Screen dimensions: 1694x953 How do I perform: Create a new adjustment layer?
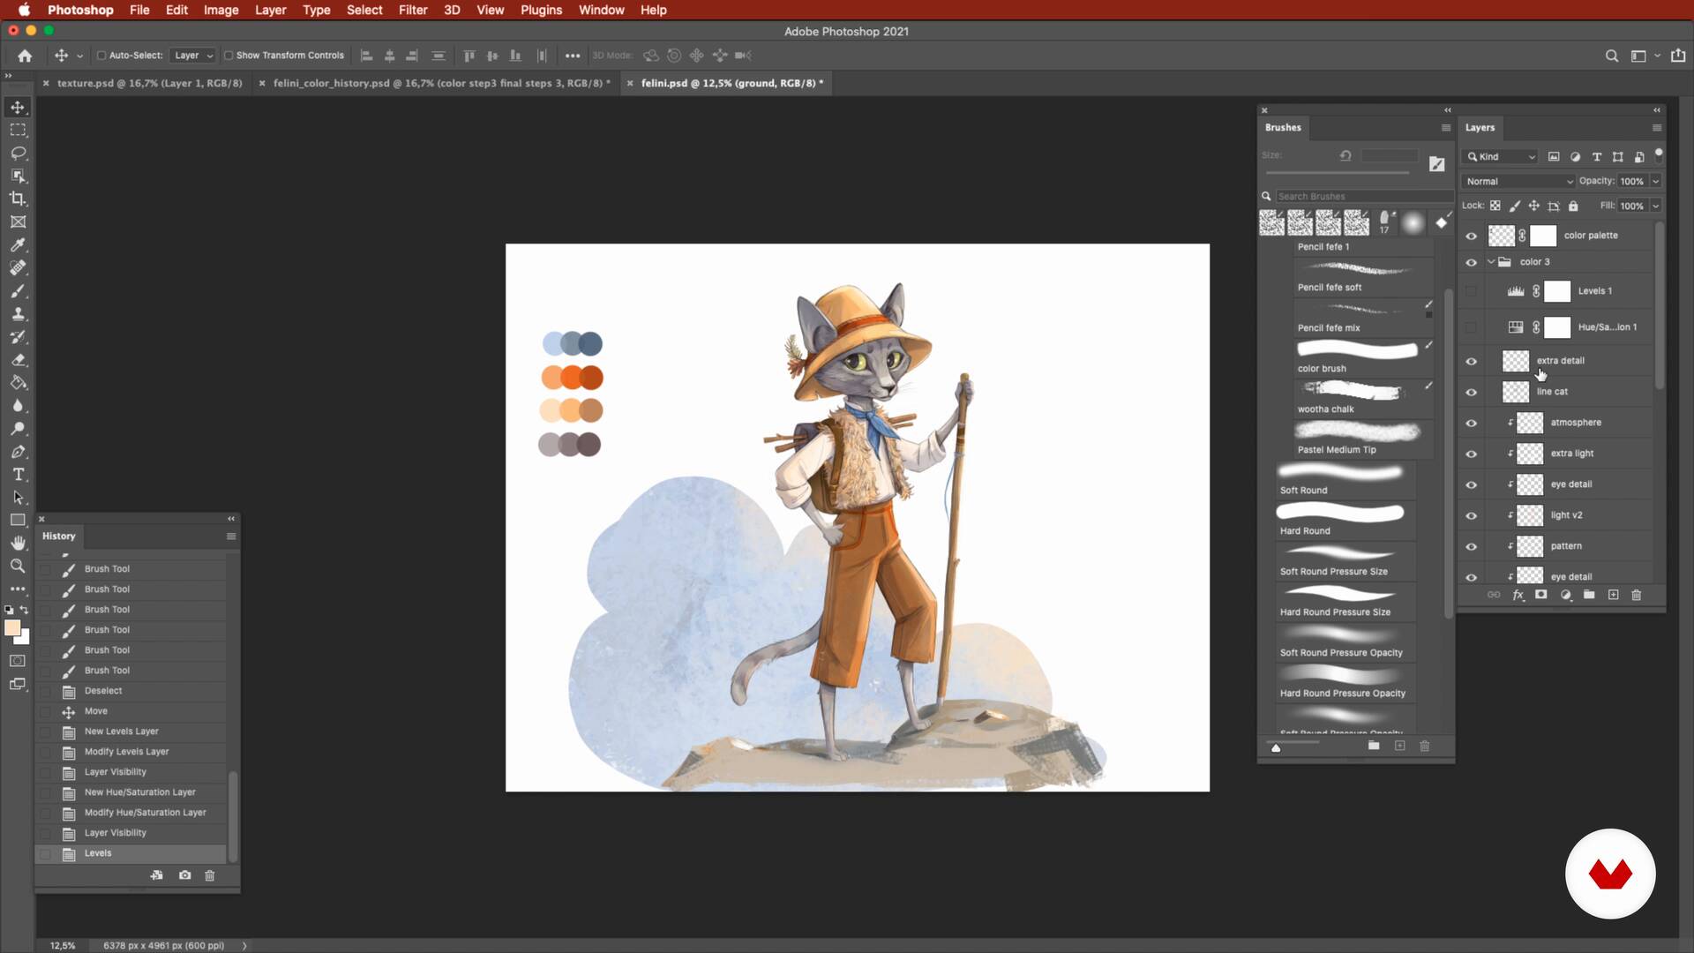tap(1566, 595)
